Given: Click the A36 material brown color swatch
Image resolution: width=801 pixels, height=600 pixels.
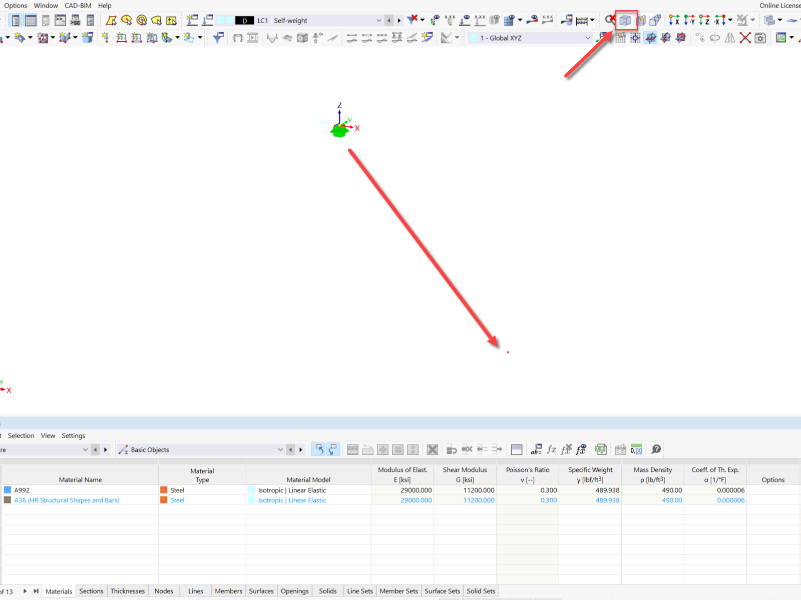Looking at the screenshot, I should (x=8, y=500).
